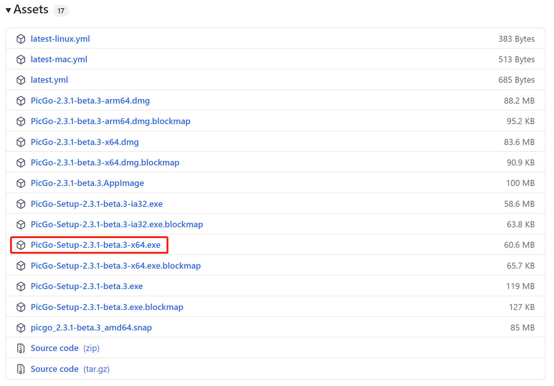554x386 pixels.
Task: Click the 119 MB size text
Action: click(x=520, y=287)
